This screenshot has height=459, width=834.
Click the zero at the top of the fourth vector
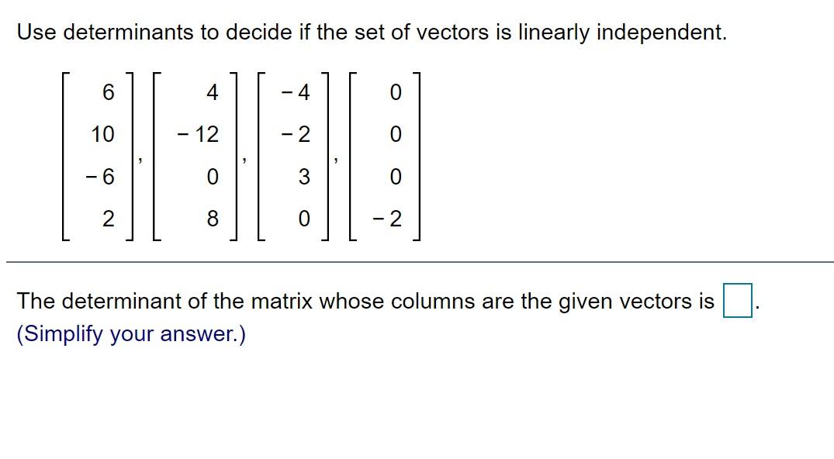[396, 92]
